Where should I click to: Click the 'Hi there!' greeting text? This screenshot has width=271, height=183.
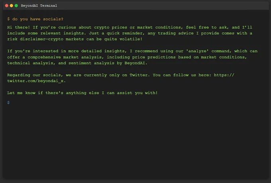18,28
